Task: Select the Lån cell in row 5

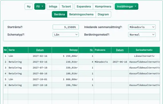Action: coord(18,79)
